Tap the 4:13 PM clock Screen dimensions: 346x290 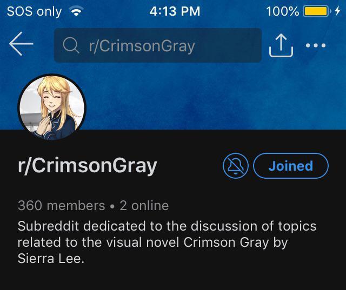[x=175, y=11]
